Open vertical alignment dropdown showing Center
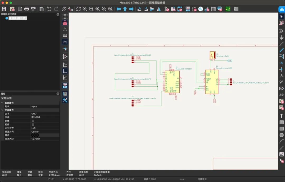This screenshot has width=285, height=182. point(45,132)
